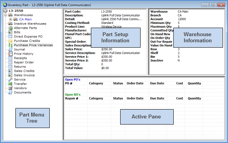
Task: Click the Account value 12000
Action: (x=182, y=19)
